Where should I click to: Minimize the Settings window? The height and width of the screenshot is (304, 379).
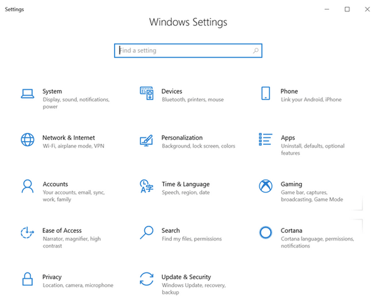tap(327, 9)
